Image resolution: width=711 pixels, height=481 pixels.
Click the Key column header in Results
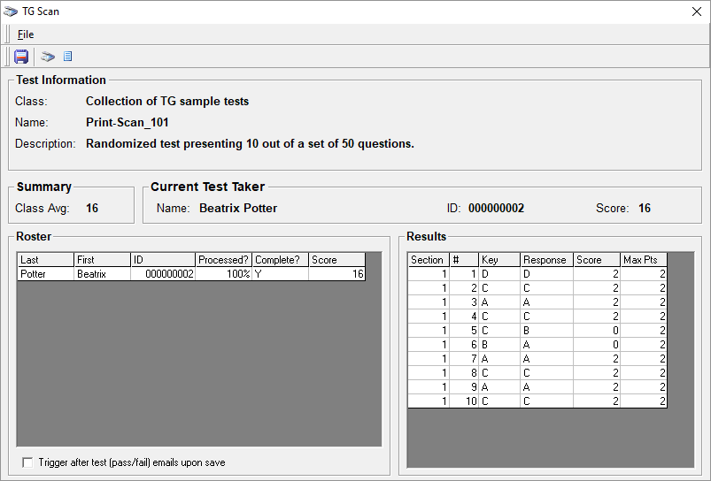[498, 260]
